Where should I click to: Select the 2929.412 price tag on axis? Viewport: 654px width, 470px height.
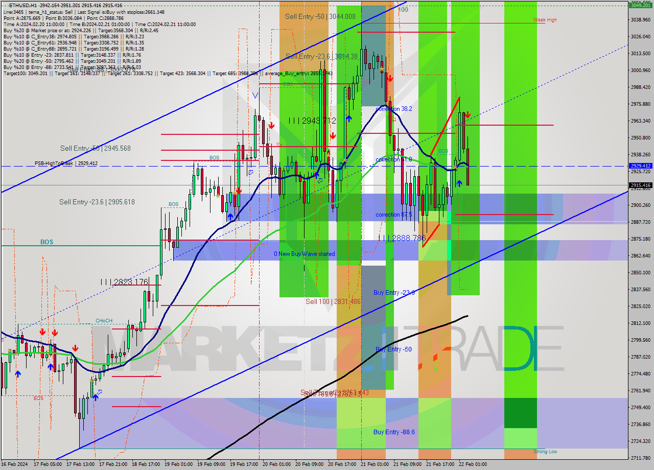pyautogui.click(x=640, y=166)
